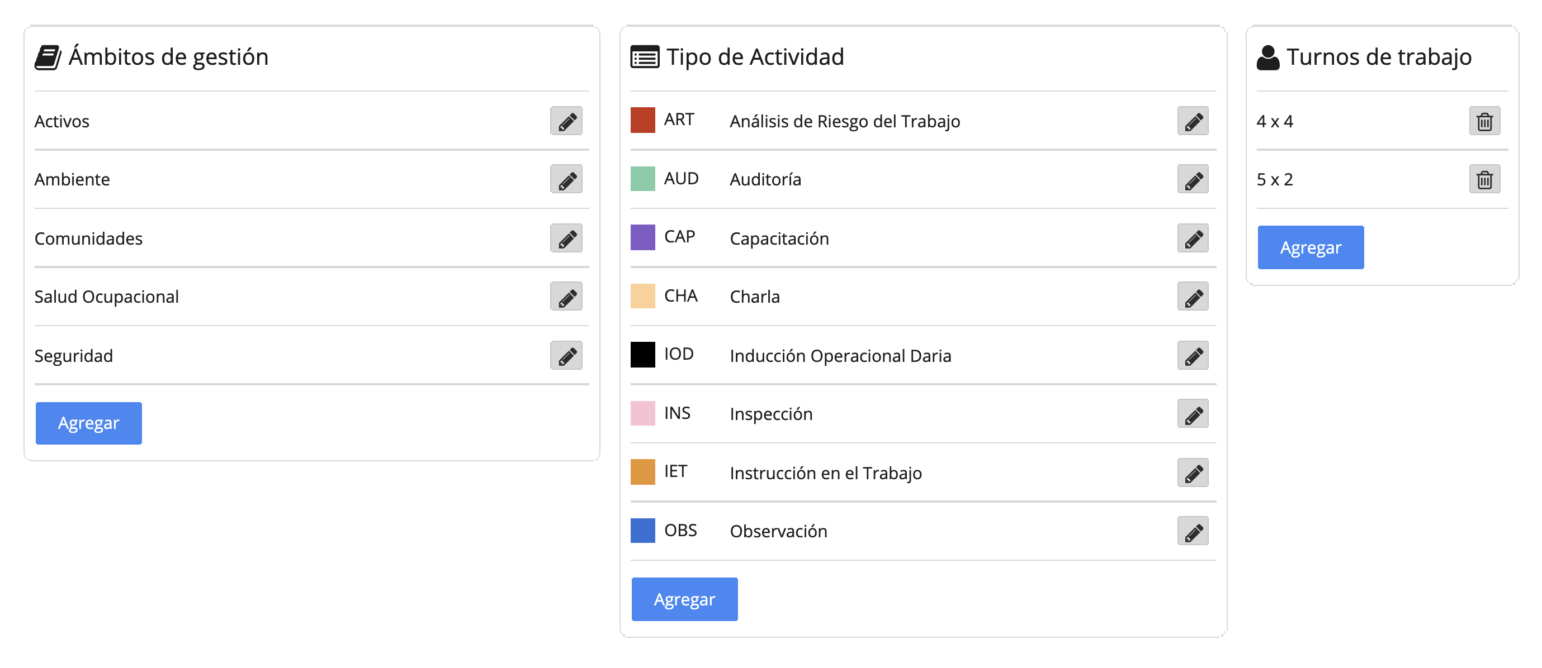1542x668 pixels.
Task: Delete the 4 x 4 work shift
Action: (x=1484, y=121)
